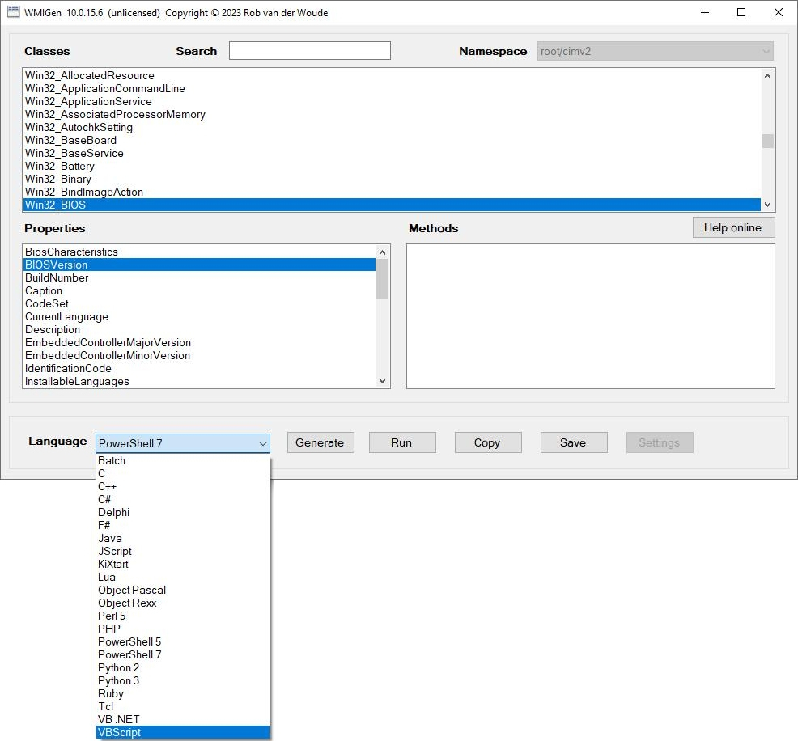Open Help online
The image size is (798, 741).
pos(733,227)
